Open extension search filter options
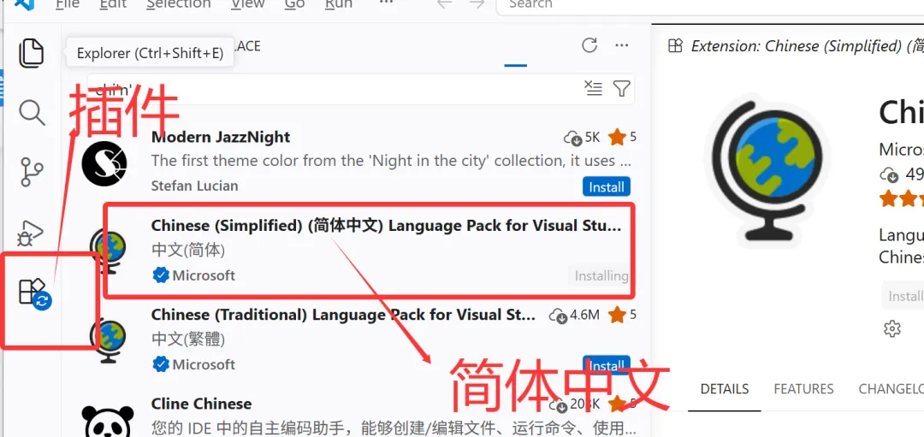This screenshot has width=924, height=437. pos(621,88)
